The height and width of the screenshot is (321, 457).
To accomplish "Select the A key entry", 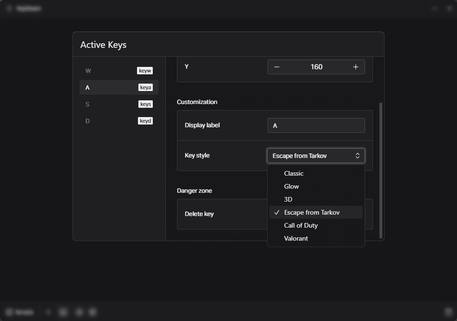I will tap(88, 87).
